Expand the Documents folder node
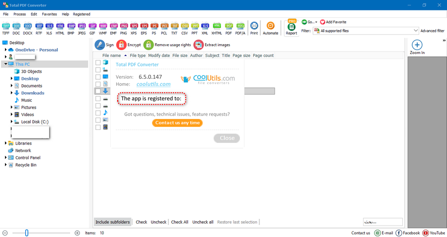The width and height of the screenshot is (447, 237). [11, 86]
